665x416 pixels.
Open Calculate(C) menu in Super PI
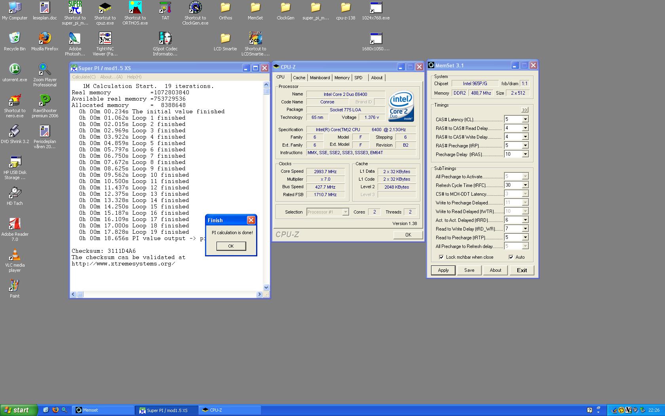84,77
